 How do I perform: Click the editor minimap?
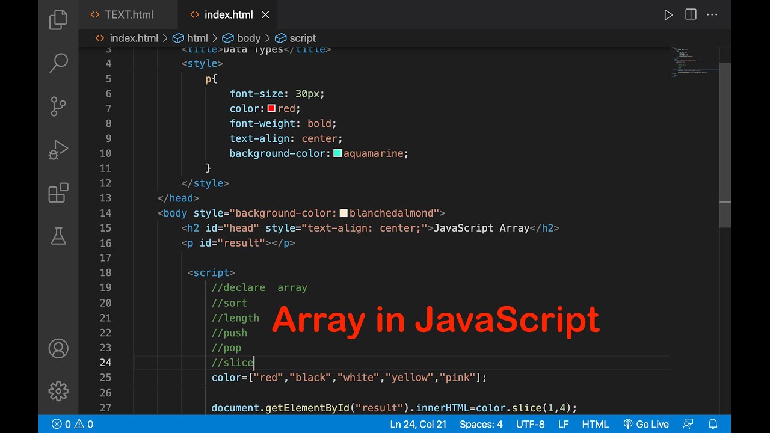tap(695, 62)
